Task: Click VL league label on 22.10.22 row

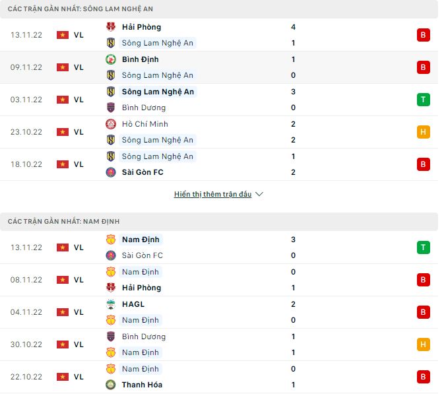Action: pos(79,377)
